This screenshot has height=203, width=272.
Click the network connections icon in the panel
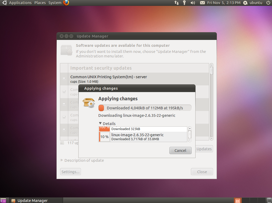[x=176, y=3]
